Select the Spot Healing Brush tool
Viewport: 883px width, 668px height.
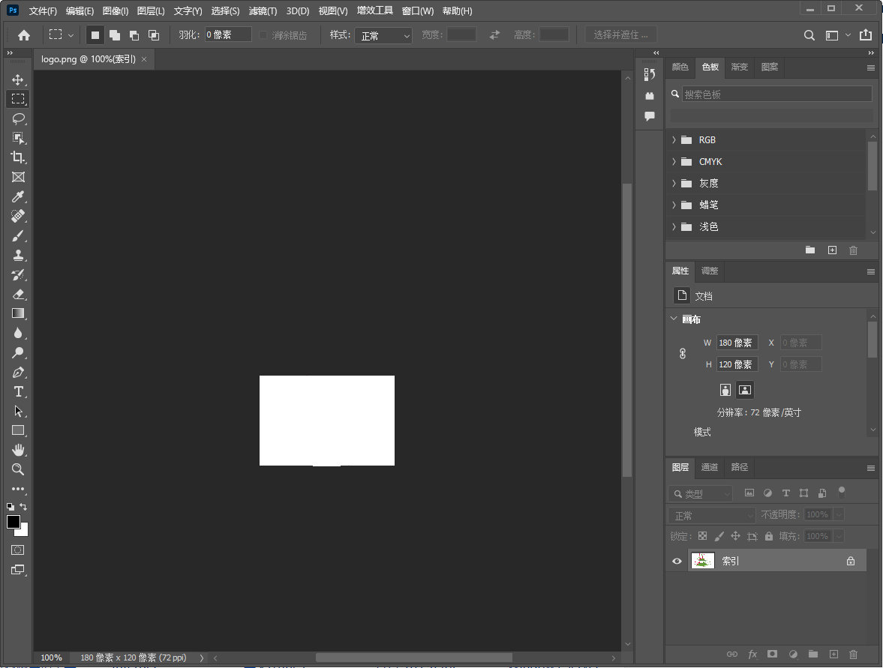tap(18, 216)
